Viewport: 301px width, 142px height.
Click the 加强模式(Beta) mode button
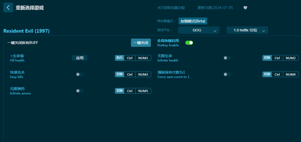(193, 21)
